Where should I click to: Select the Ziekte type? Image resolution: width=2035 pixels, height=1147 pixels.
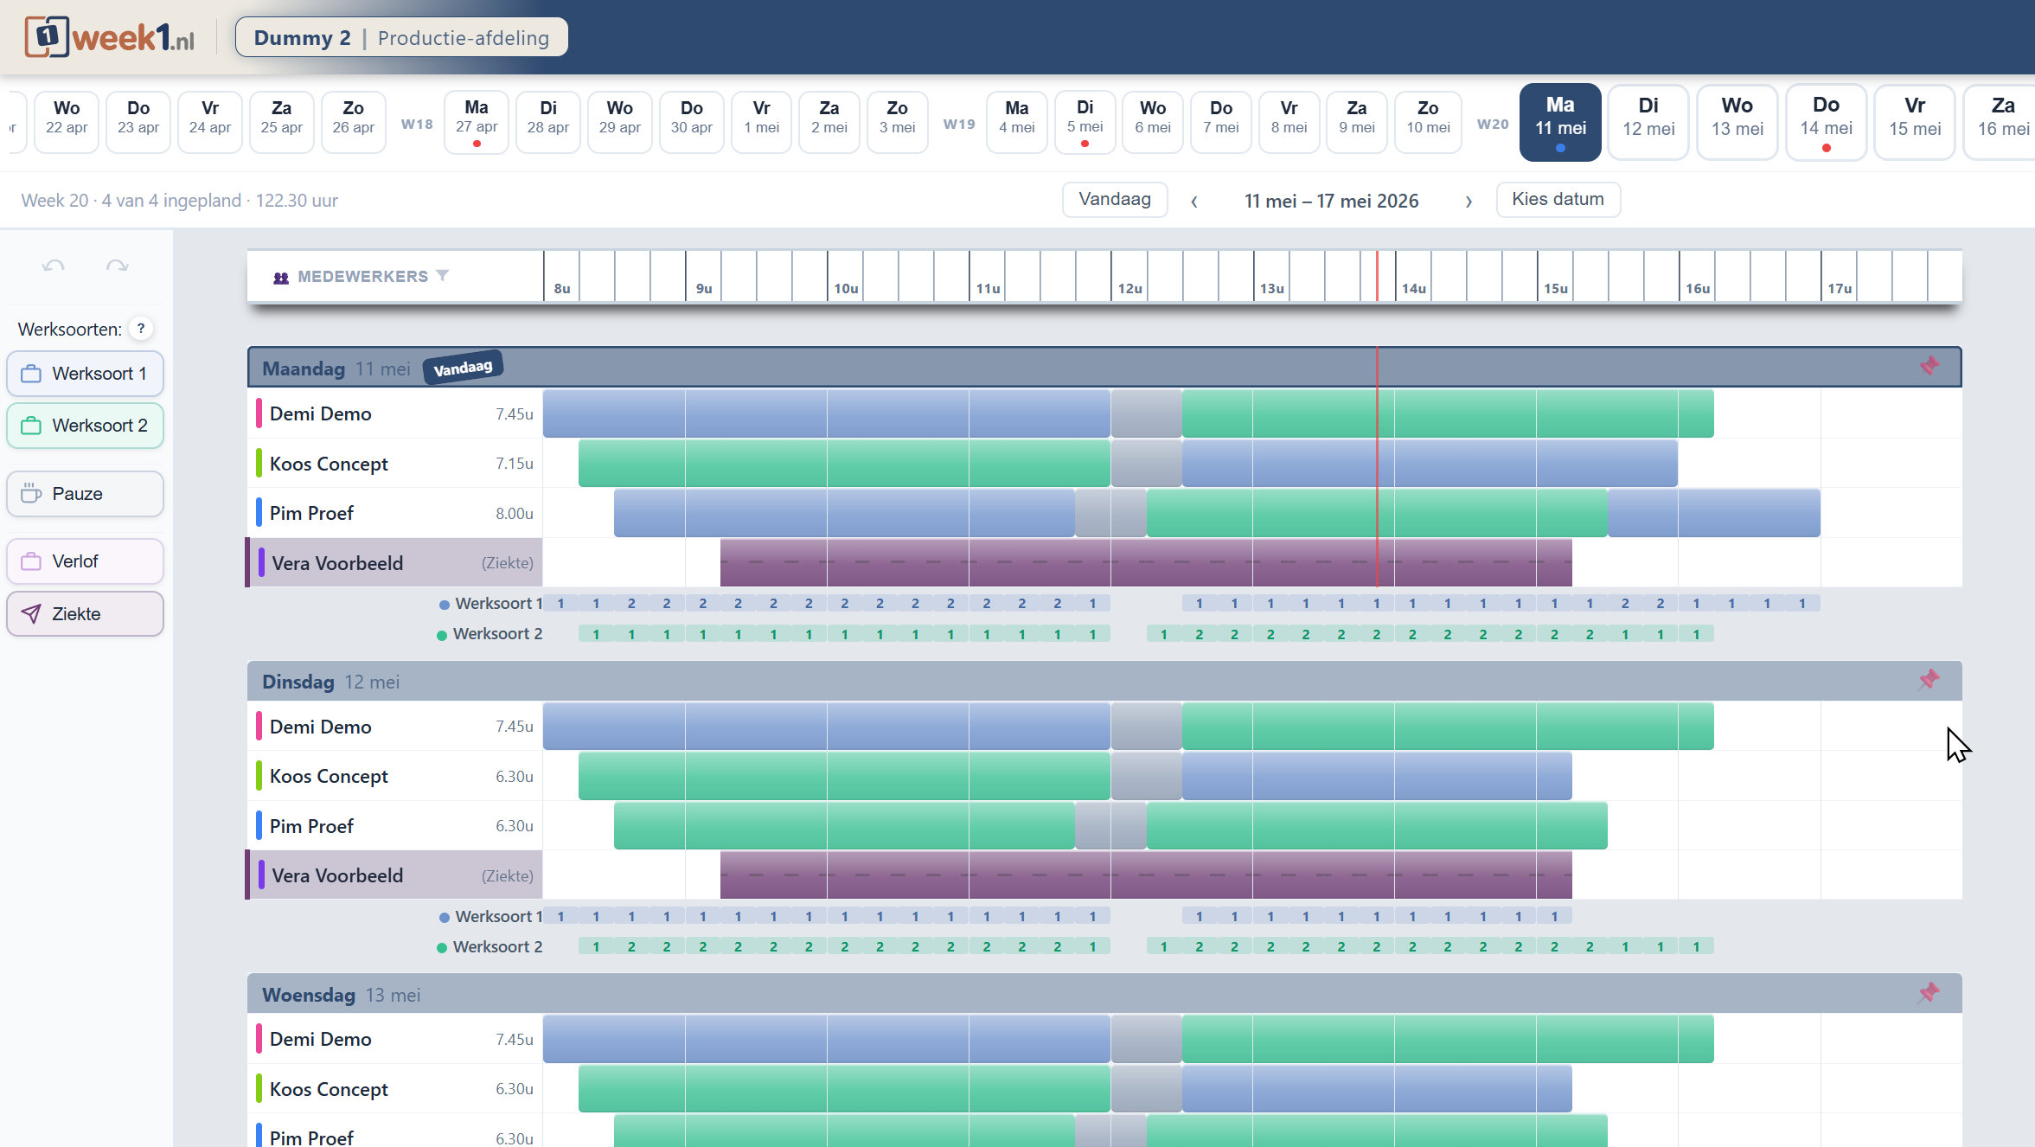pyautogui.click(x=85, y=614)
